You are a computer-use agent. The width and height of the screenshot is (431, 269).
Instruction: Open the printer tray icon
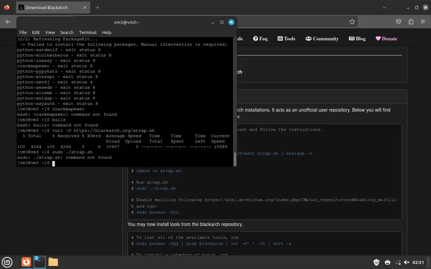(387, 262)
